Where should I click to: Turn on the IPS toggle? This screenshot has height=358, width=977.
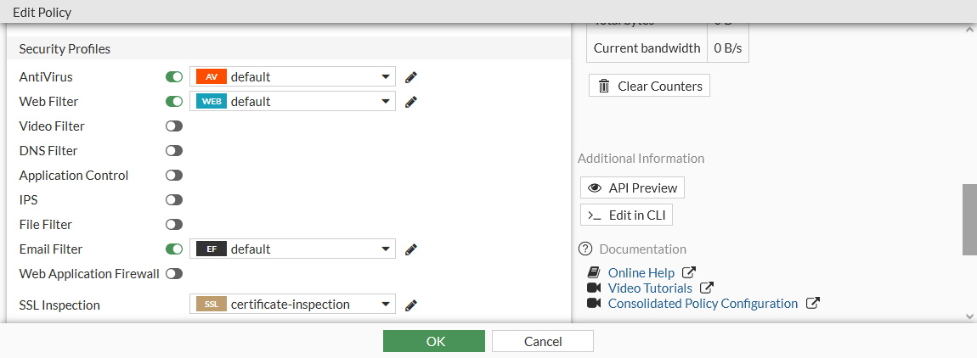[174, 200]
